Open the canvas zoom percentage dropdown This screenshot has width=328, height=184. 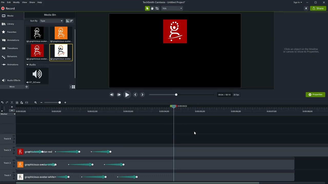pyautogui.click(x=172, y=8)
